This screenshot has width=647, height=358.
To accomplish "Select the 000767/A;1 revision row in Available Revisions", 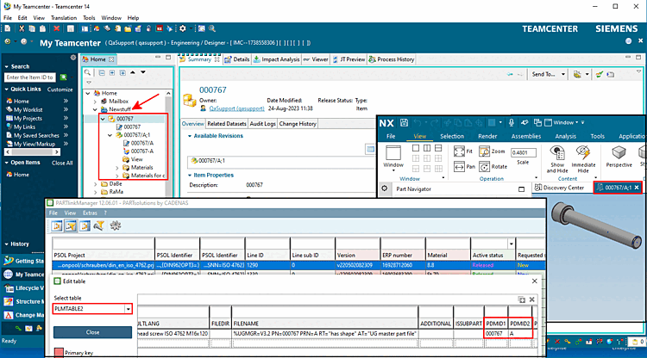I will 280,161.
